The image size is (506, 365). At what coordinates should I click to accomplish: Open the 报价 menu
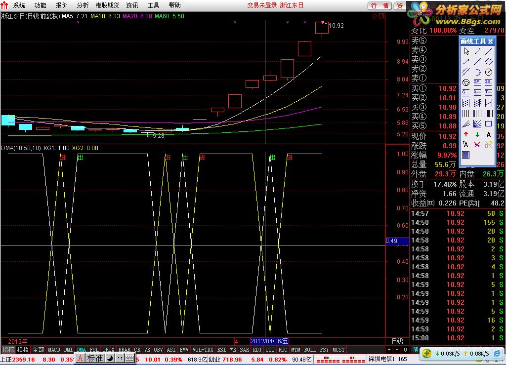tap(61, 5)
